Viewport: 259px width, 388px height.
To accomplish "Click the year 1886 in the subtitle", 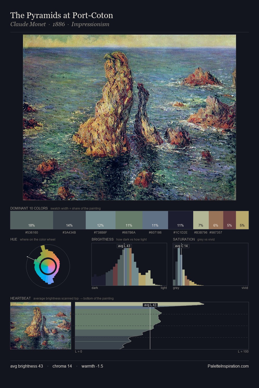I will 59,24.
